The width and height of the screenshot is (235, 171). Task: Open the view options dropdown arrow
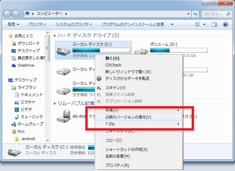(204, 24)
